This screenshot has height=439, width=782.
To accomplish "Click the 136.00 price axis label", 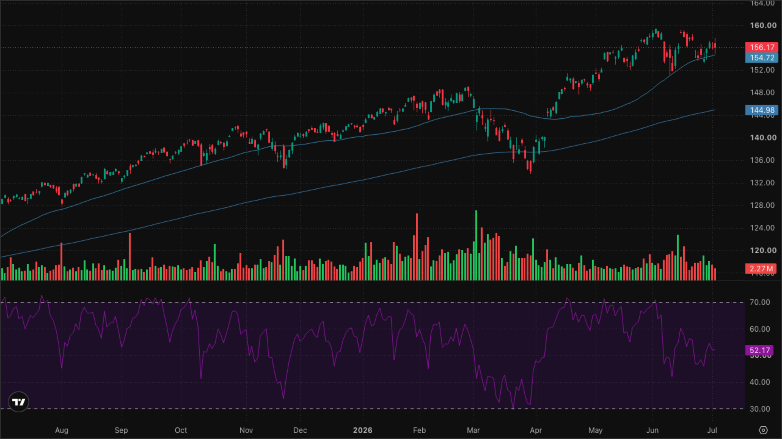I will pyautogui.click(x=762, y=160).
